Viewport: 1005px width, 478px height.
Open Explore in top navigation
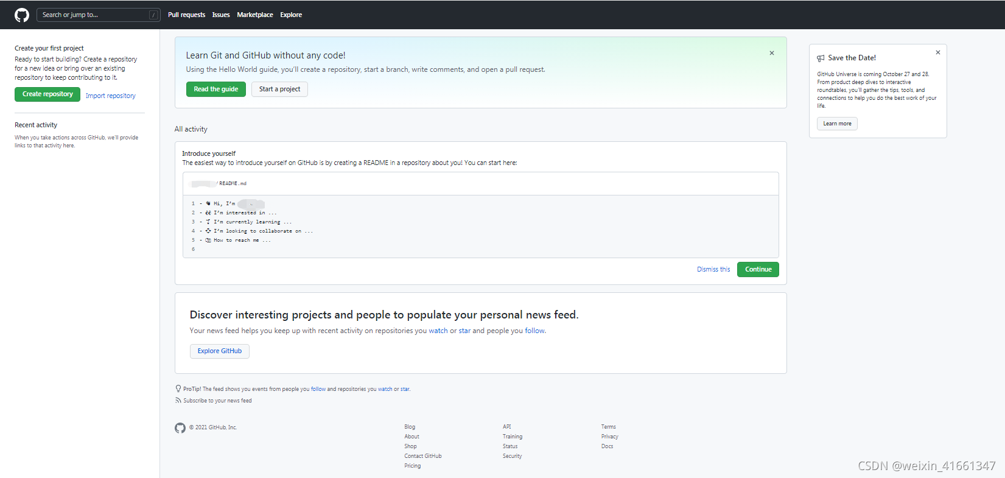click(291, 15)
